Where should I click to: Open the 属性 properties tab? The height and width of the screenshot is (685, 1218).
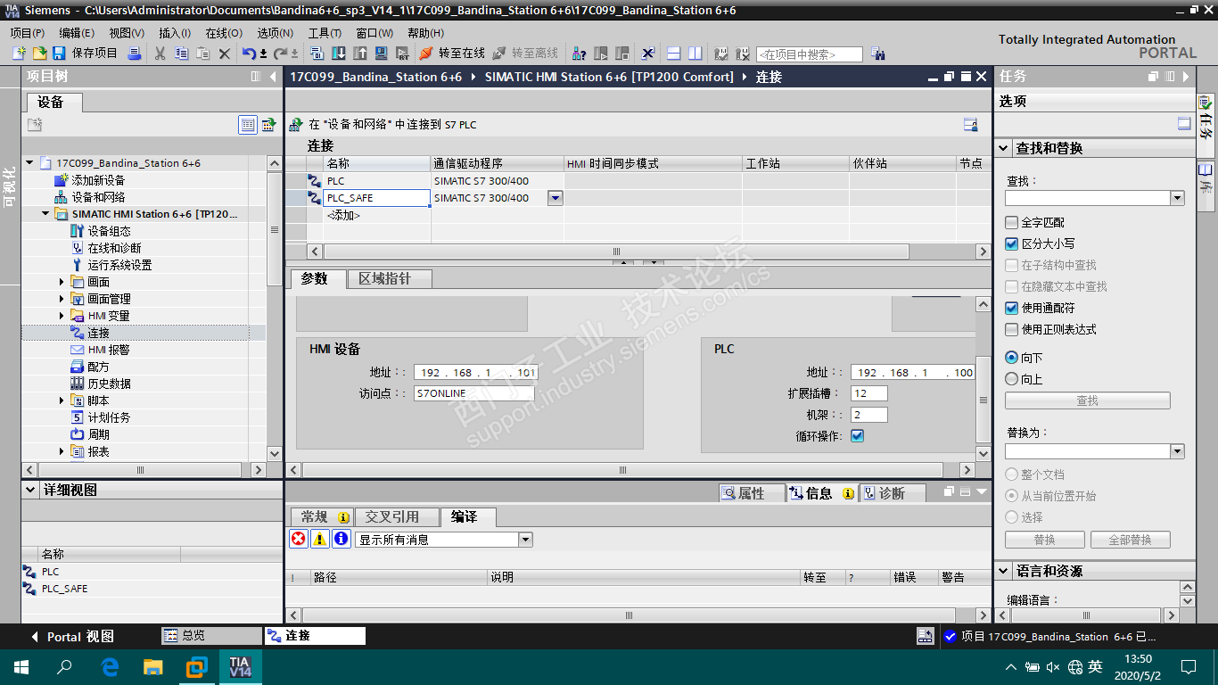point(752,493)
